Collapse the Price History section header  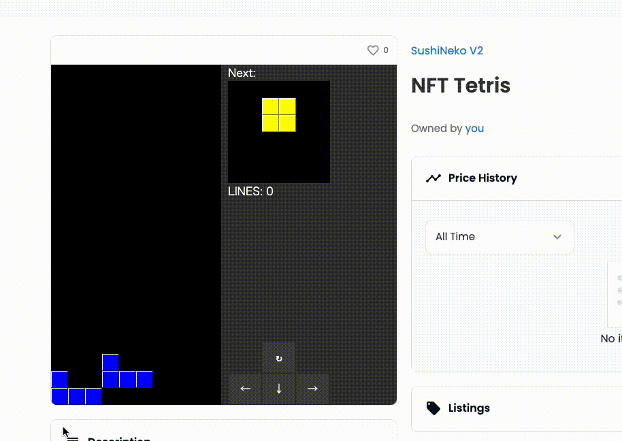click(x=517, y=178)
